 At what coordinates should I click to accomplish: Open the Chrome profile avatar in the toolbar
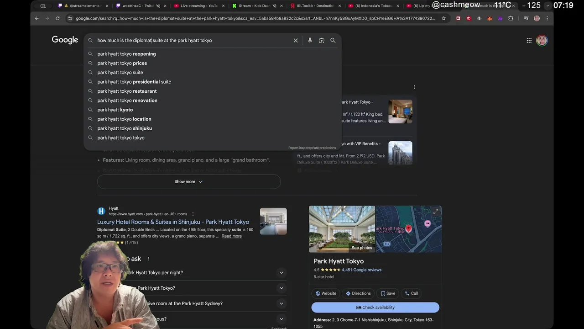point(537,18)
